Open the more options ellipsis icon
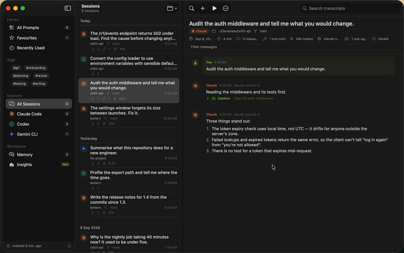The width and height of the screenshot is (404, 253). [226, 8]
